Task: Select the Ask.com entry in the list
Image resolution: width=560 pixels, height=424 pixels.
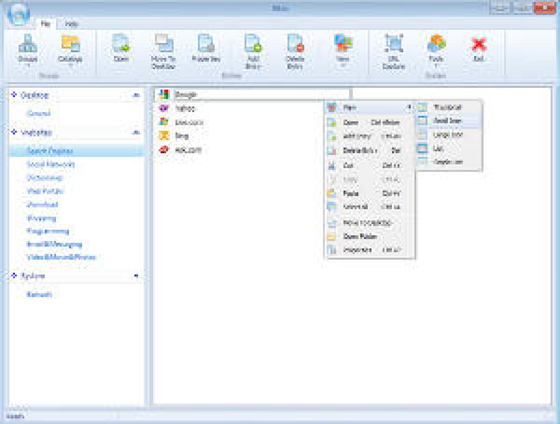Action: 180,150
